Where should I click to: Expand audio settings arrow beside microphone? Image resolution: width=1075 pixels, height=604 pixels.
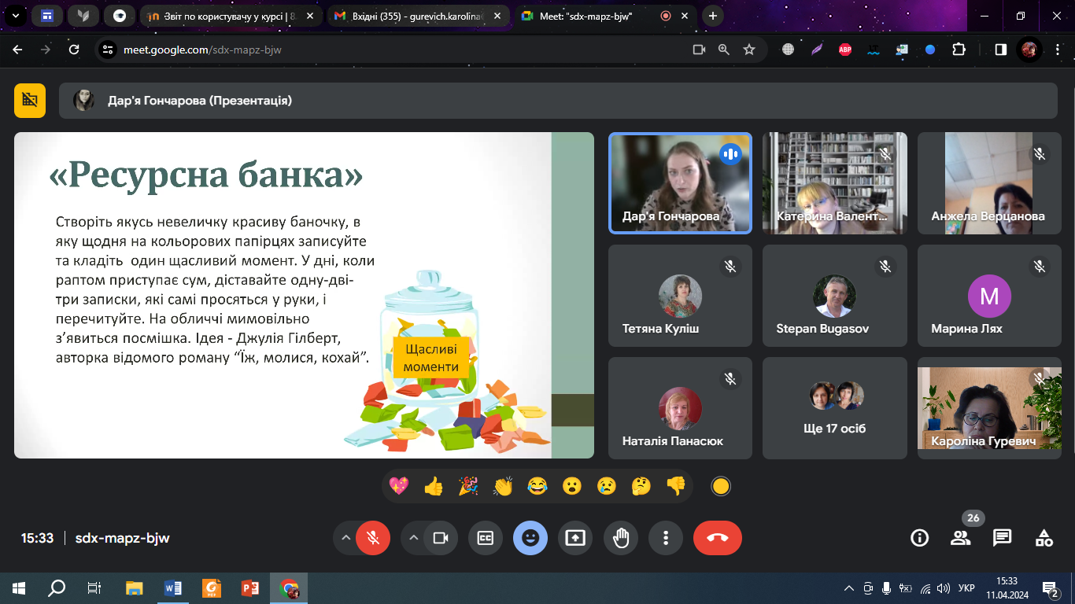[x=345, y=538]
